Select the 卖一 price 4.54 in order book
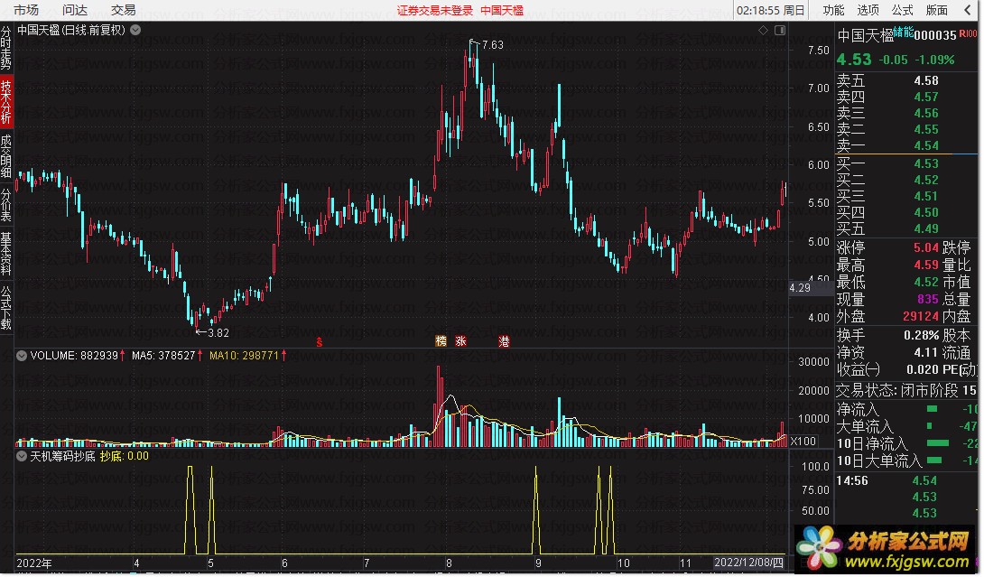Image resolution: width=984 pixels, height=577 pixels. click(x=926, y=145)
